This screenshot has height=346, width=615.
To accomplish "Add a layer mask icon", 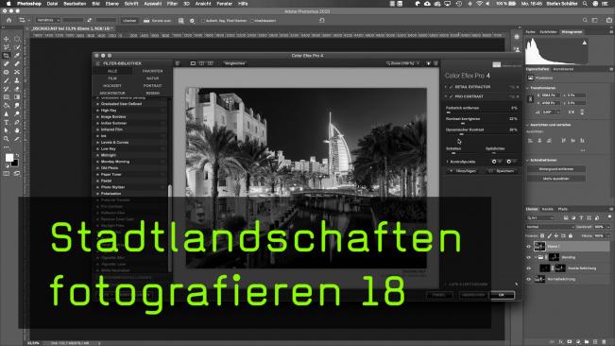I will (x=570, y=341).
